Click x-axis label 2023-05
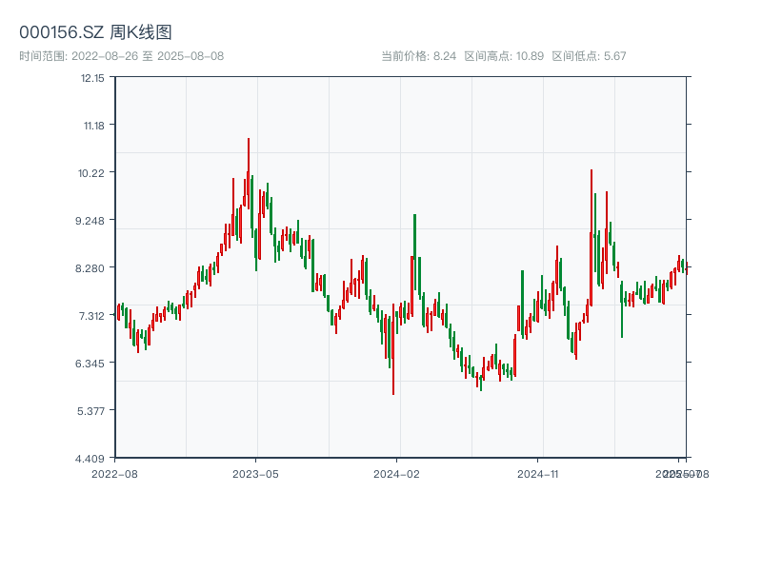762x571 pixels. point(255,474)
